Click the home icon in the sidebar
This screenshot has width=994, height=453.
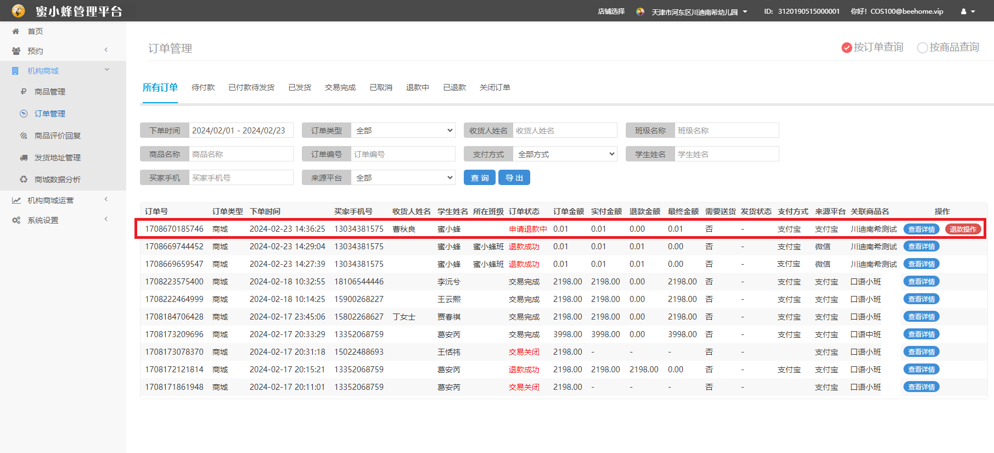tap(16, 31)
